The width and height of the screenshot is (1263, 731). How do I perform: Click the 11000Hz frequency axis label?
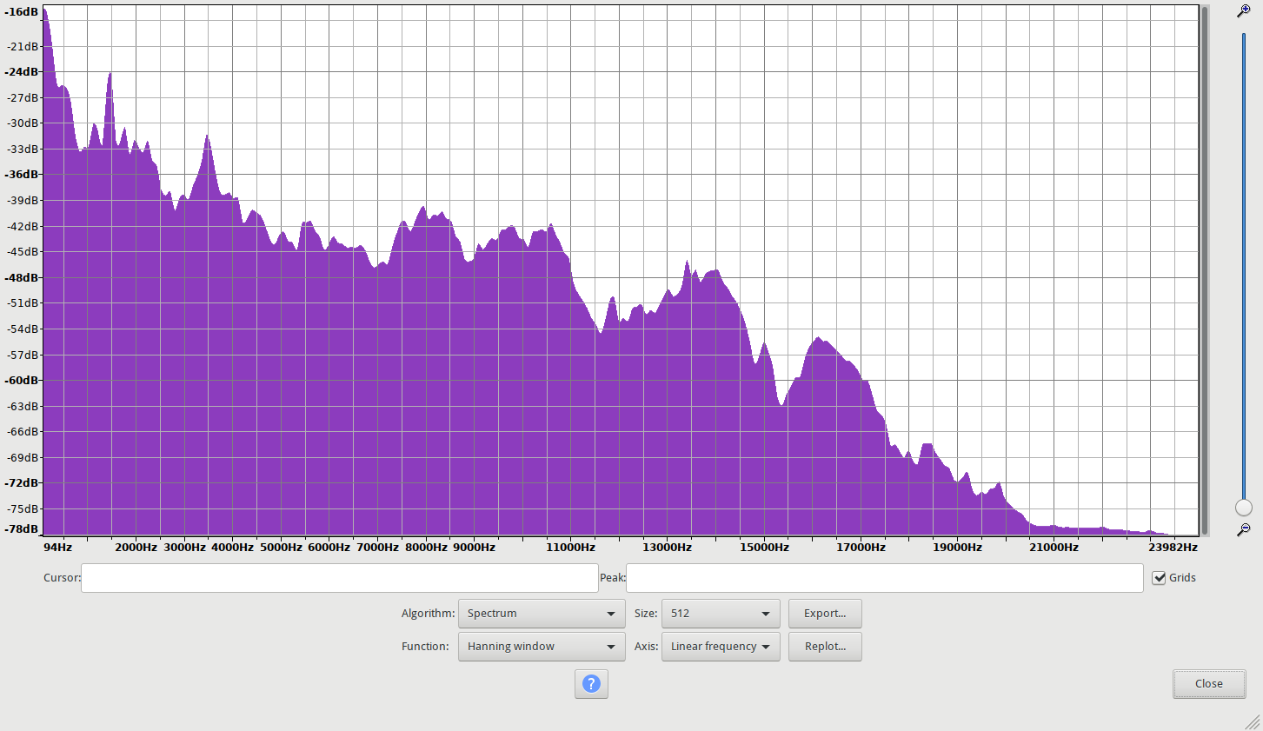tap(571, 548)
